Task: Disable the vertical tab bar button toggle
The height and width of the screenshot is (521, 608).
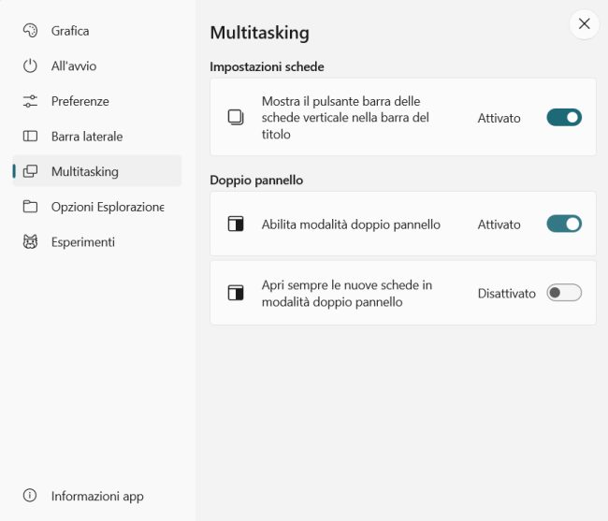Action: coord(564,118)
